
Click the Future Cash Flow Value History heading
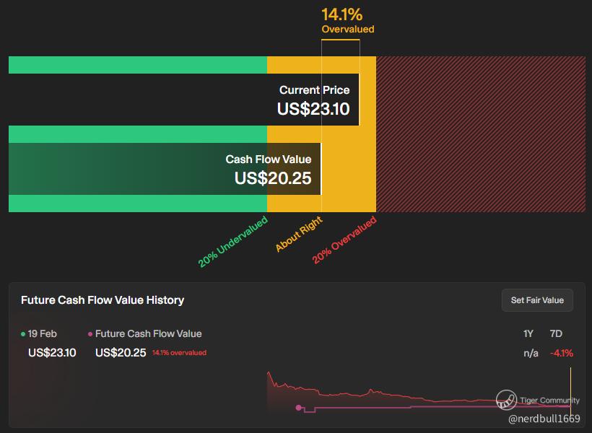pos(103,299)
